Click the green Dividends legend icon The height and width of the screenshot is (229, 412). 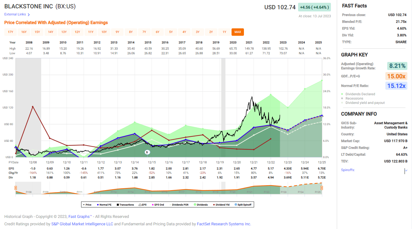coord(195,204)
